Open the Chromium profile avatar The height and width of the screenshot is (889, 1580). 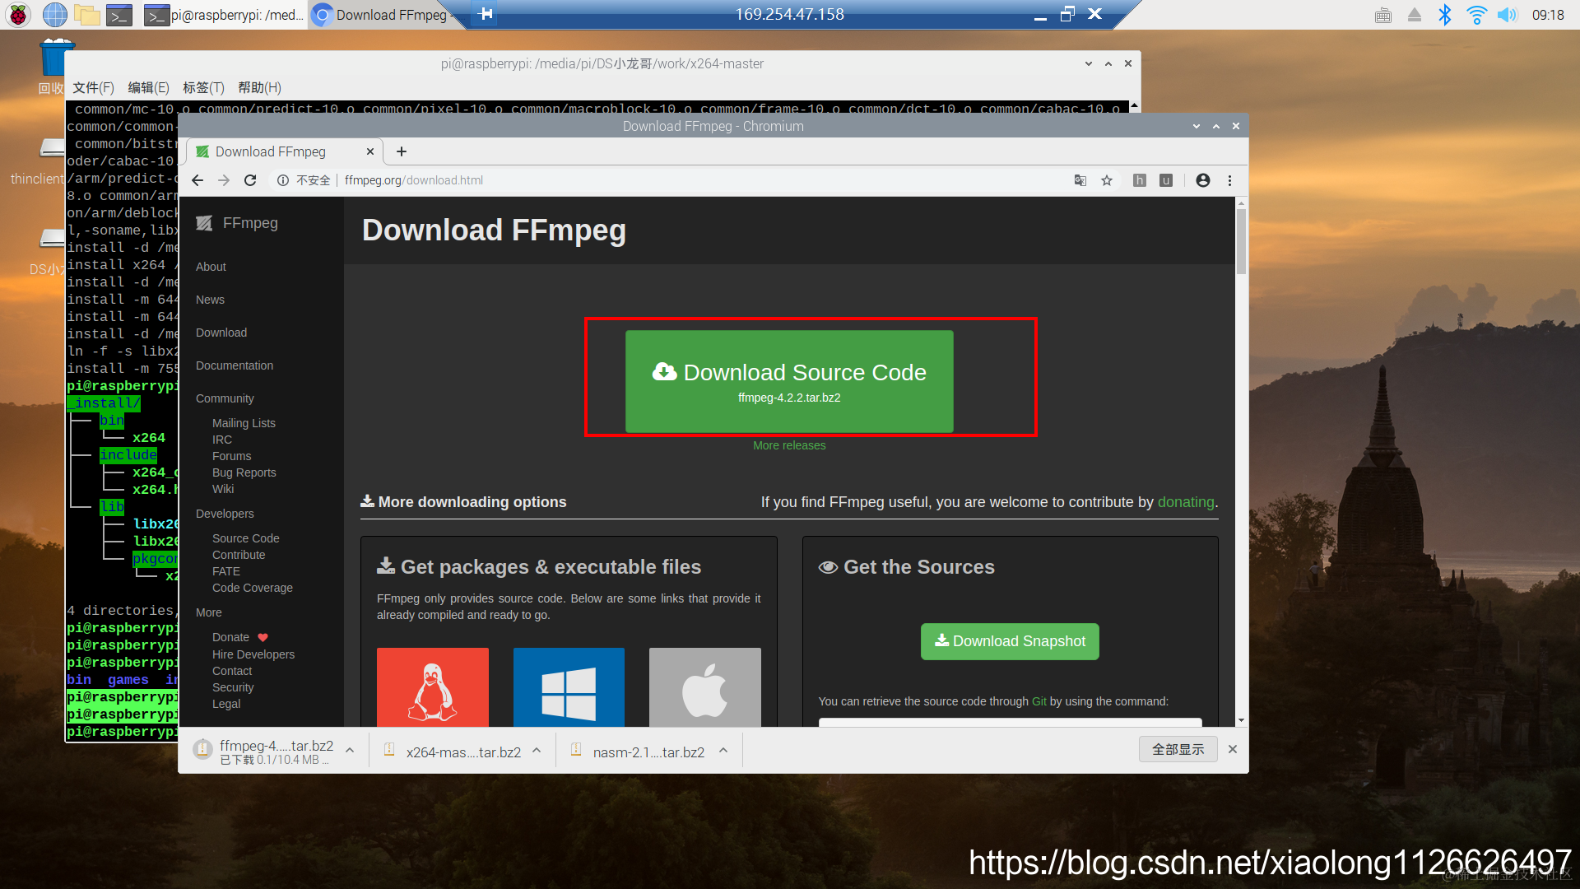pyautogui.click(x=1203, y=180)
